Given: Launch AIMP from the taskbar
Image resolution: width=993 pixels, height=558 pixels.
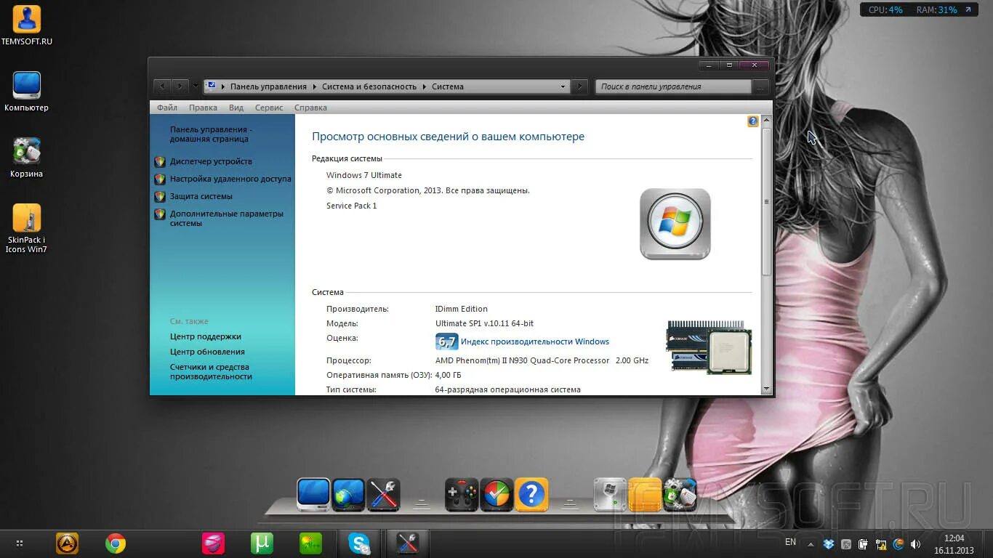Looking at the screenshot, I should (68, 543).
